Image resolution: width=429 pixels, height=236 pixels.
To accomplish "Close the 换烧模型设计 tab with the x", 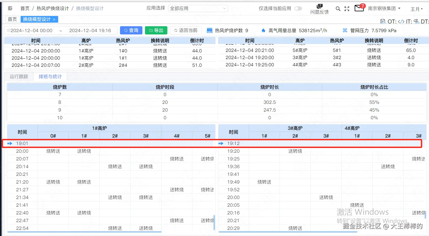I will 54,20.
